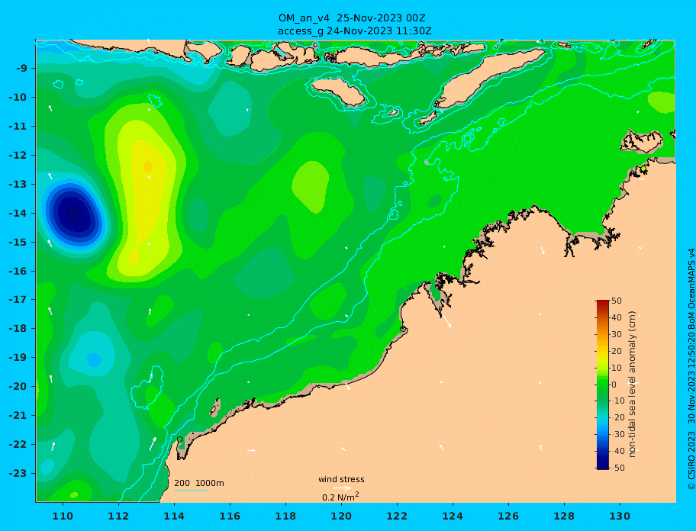Click the cyan depth contour legend line
This screenshot has height=531, width=696.
point(191,491)
